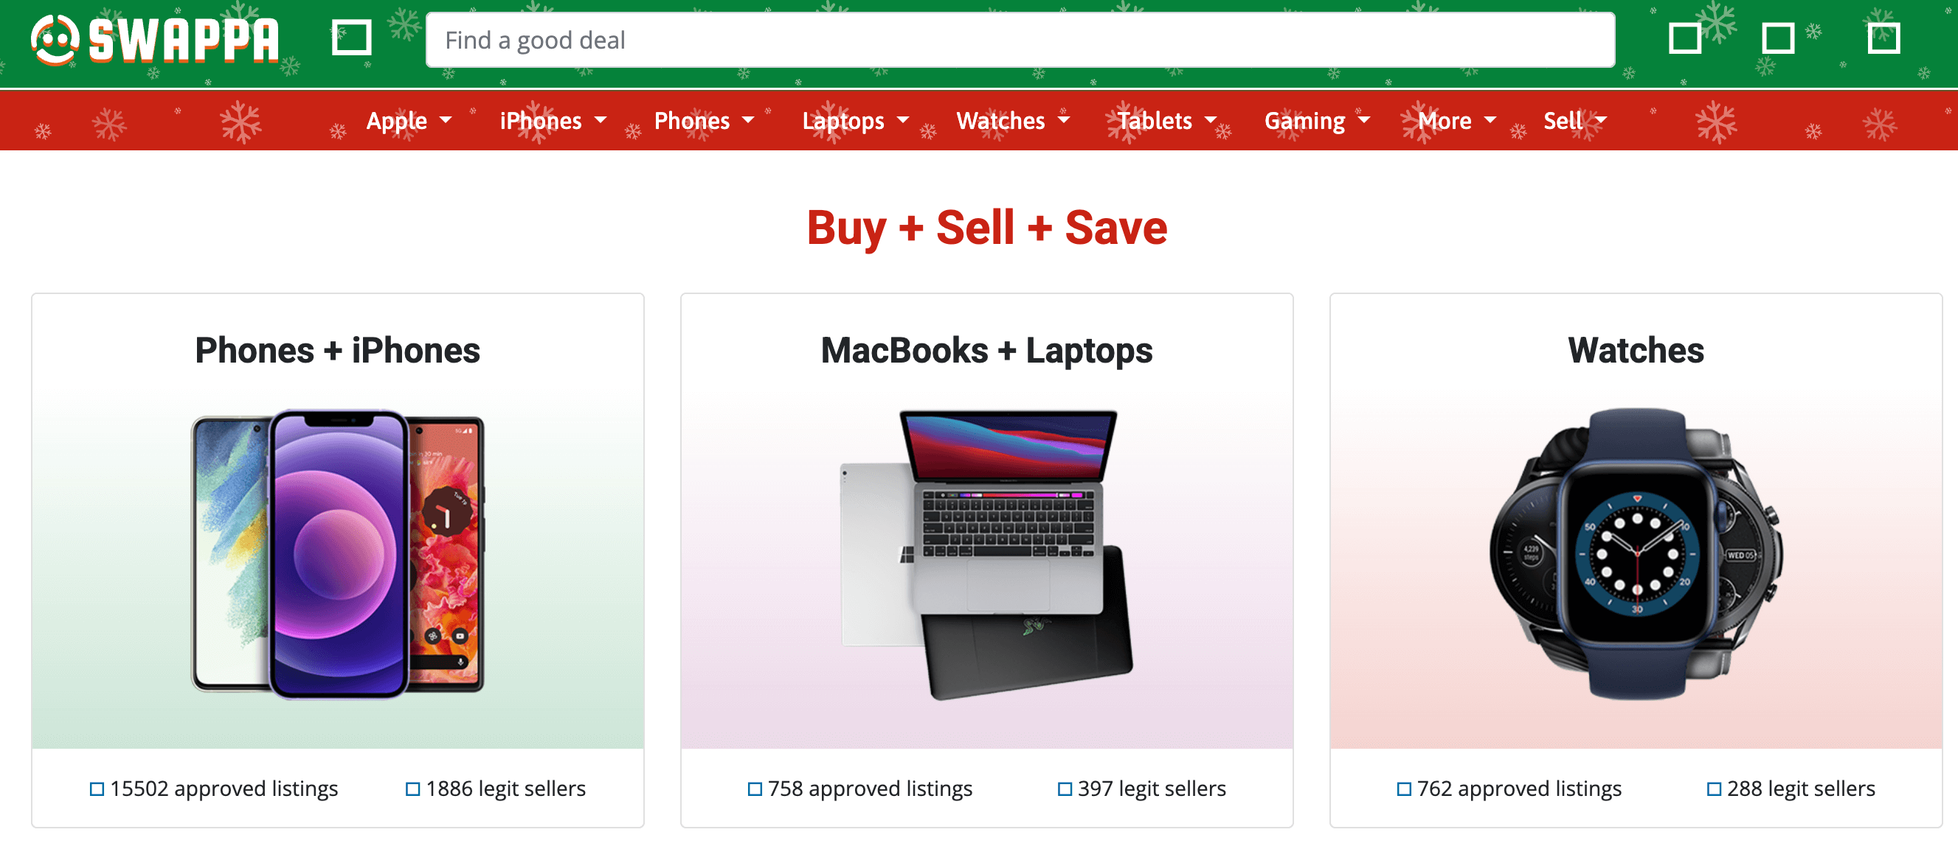Click the icon beside "15502 approved listings"

(x=97, y=789)
